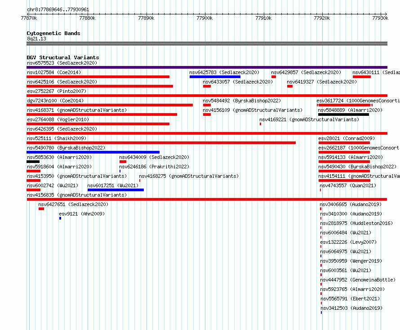Click the 77920k ruler tick label
This screenshot has width=400, height=330.
tap(322, 18)
